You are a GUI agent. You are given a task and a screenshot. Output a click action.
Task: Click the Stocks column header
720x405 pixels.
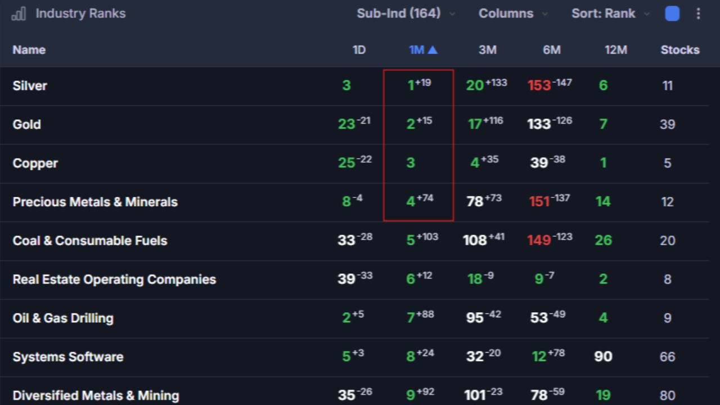click(680, 50)
